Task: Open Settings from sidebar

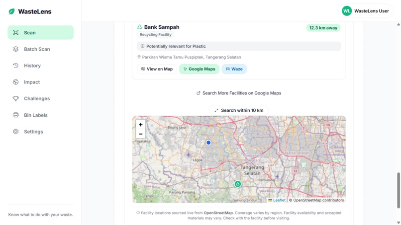Action: coord(40,132)
